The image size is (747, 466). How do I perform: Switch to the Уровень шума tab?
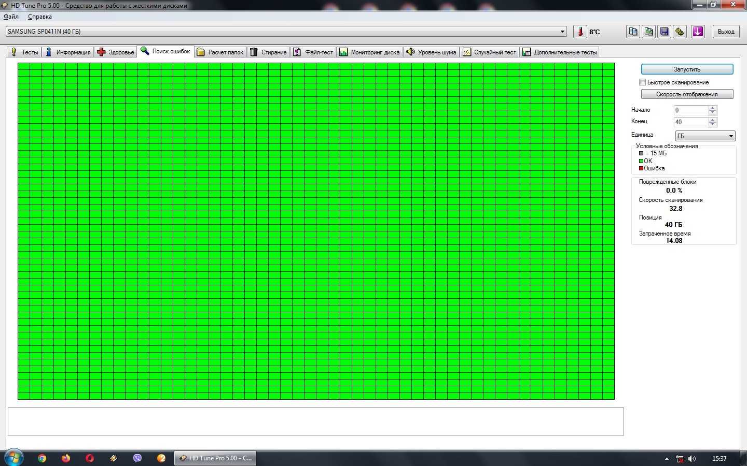pyautogui.click(x=431, y=52)
